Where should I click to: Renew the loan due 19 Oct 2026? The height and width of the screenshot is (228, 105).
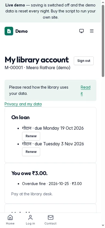coord(31,136)
